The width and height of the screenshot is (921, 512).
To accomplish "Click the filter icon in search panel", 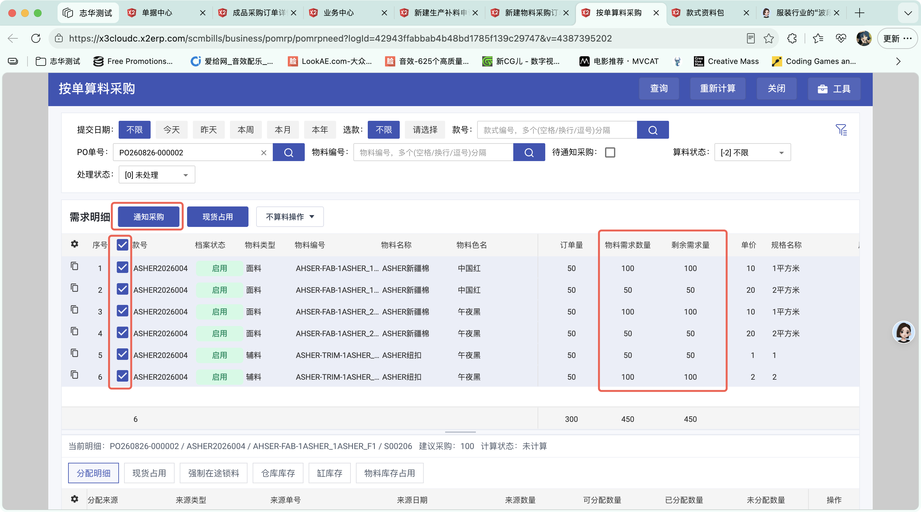I will [841, 130].
